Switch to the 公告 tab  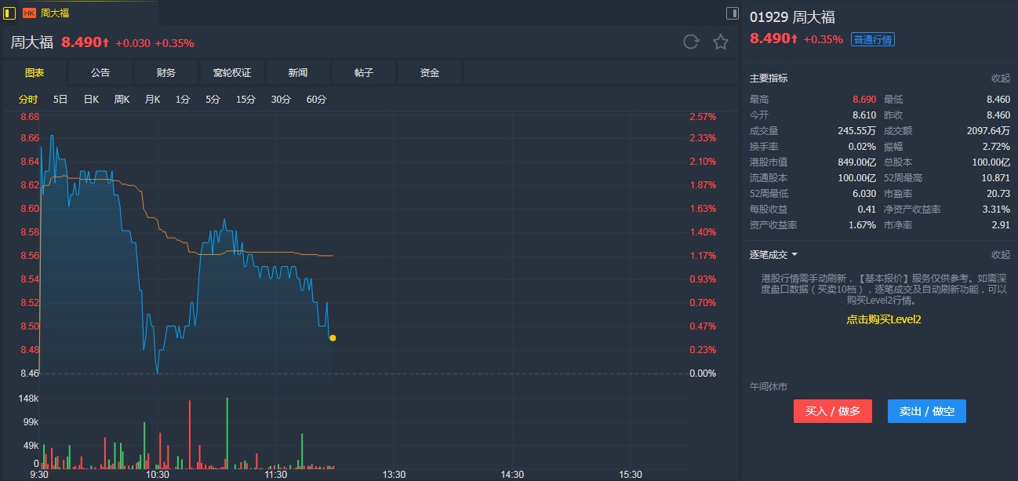(100, 73)
